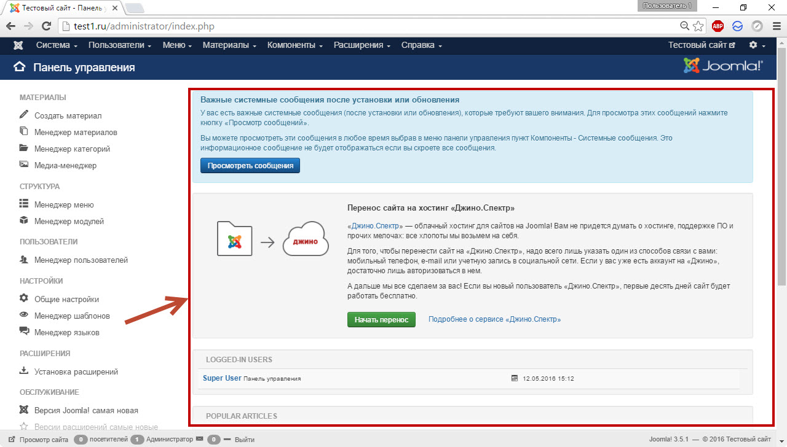Click the pencil icon for Создать материал
Image resolution: width=787 pixels, height=447 pixels.
coord(24,115)
